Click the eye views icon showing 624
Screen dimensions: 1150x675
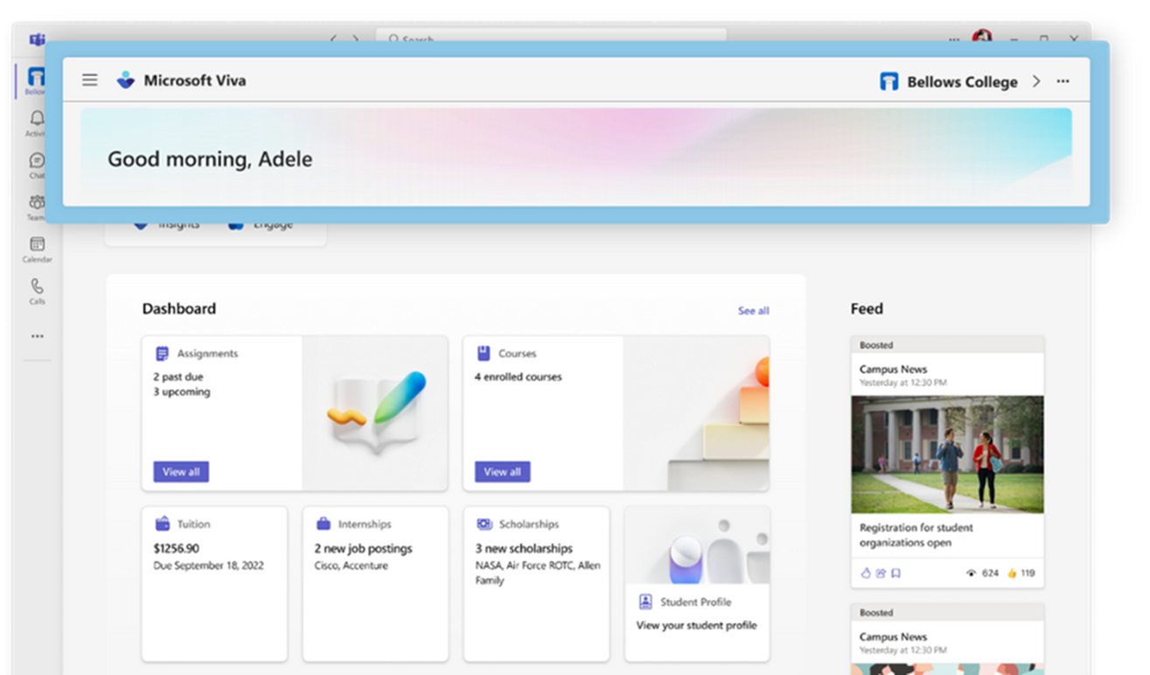971,573
